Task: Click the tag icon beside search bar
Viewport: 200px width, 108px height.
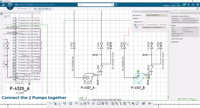Action: pos(116,5)
